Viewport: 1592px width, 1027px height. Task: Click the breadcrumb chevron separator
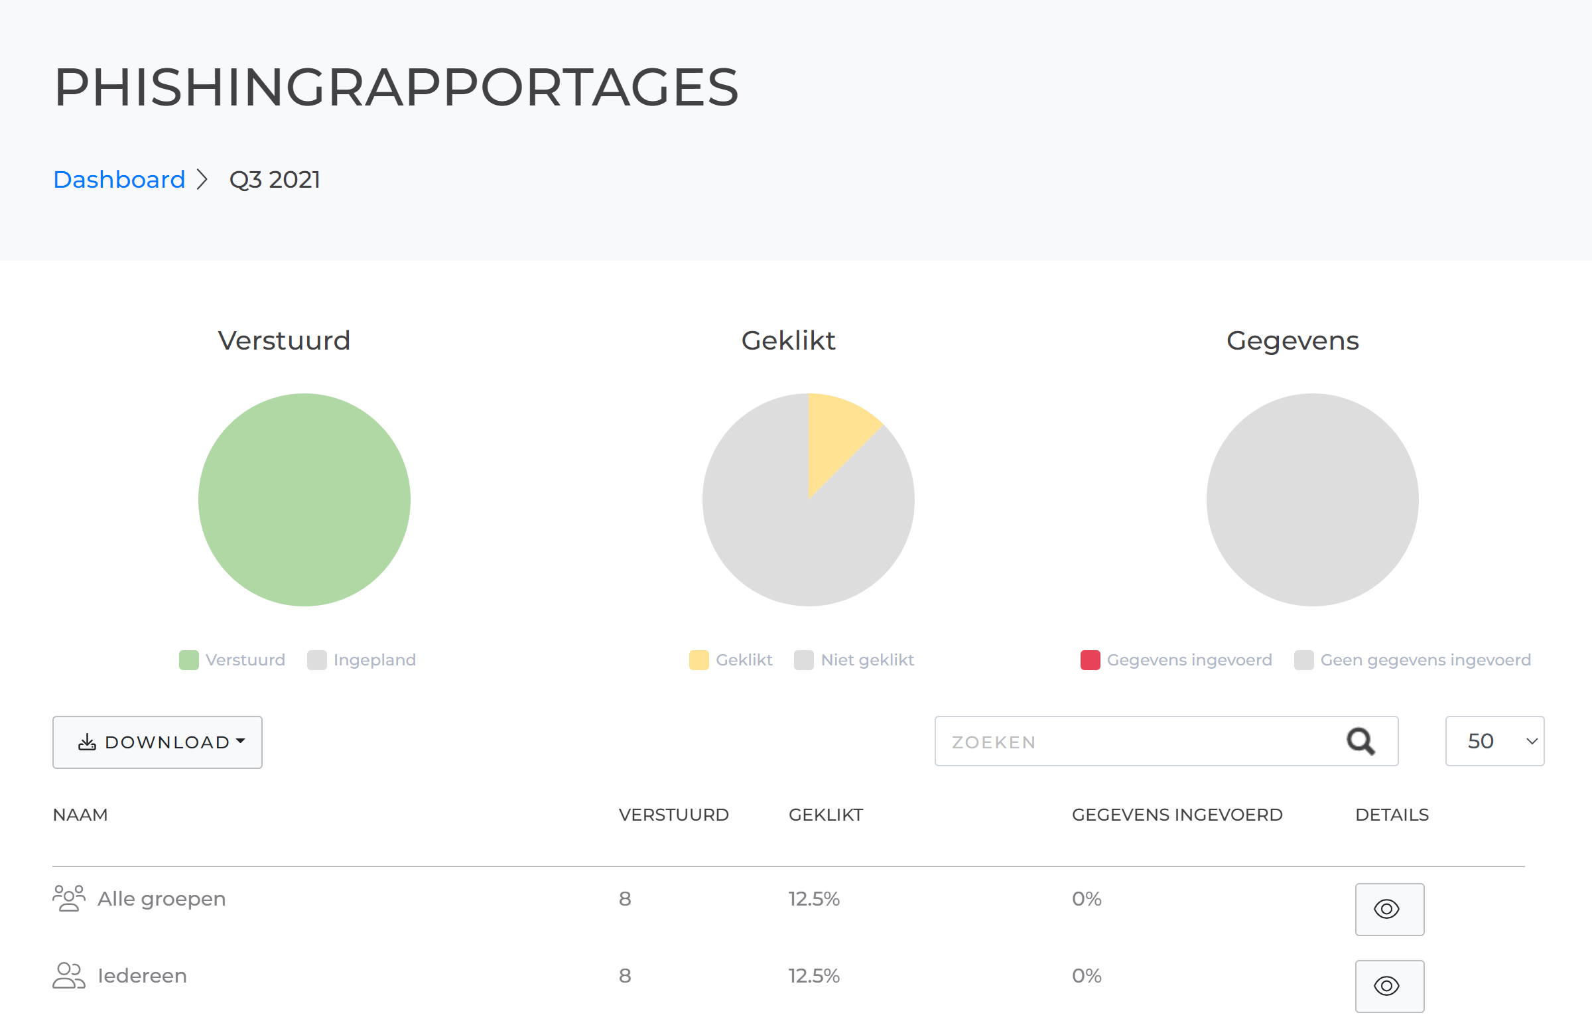pos(203,179)
